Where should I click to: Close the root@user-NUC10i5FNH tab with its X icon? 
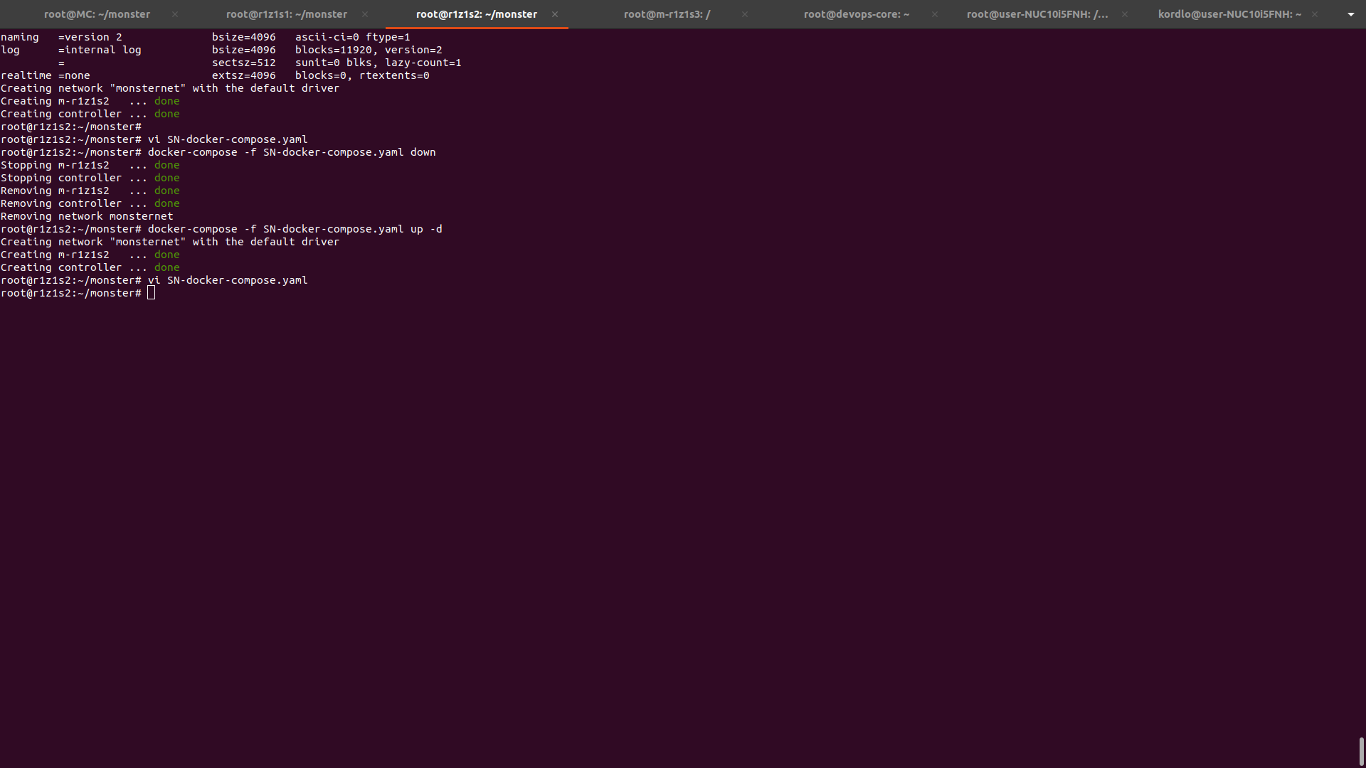pyautogui.click(x=1125, y=14)
